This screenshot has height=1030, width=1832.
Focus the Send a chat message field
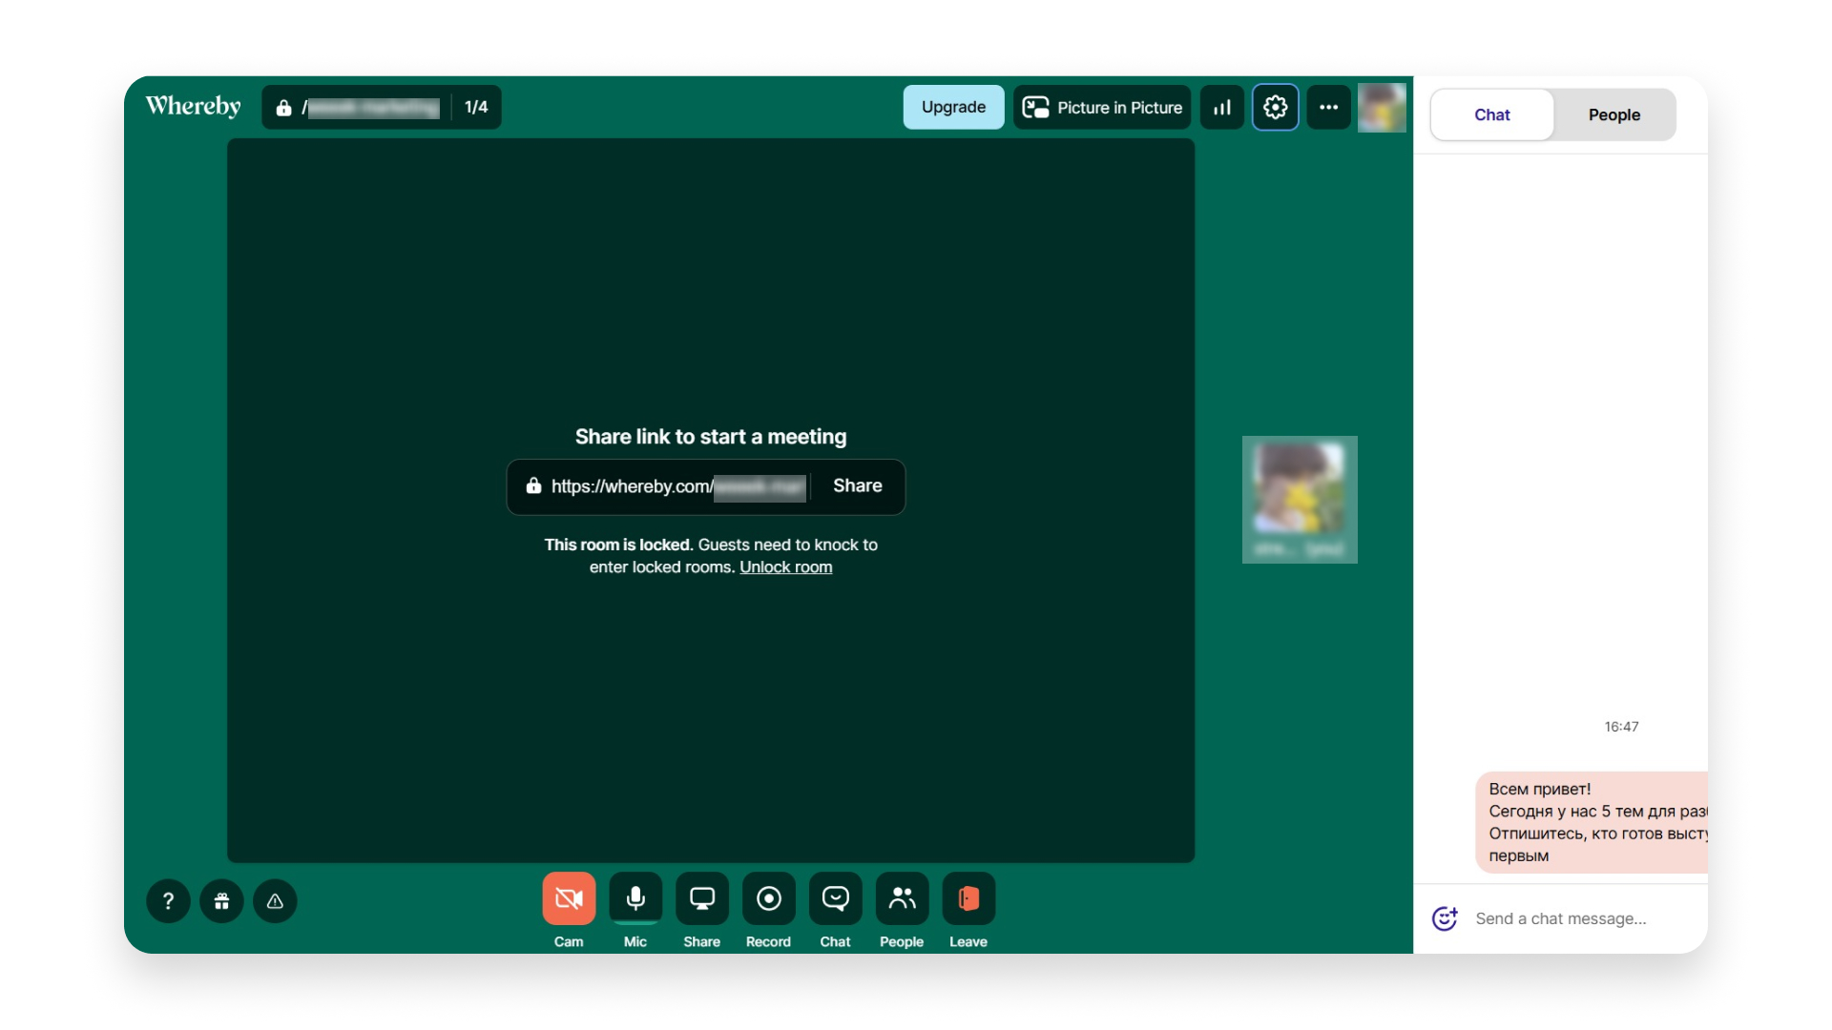(x=1585, y=918)
